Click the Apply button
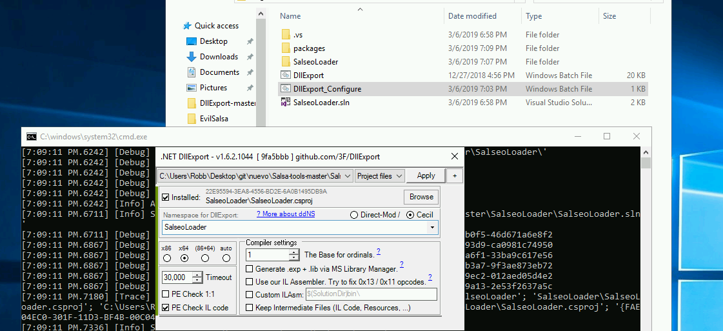Screen dimensions: 723x331 coord(426,176)
